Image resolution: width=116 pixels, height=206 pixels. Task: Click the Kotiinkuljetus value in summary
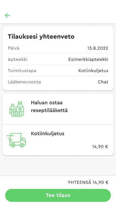pyautogui.click(x=93, y=71)
